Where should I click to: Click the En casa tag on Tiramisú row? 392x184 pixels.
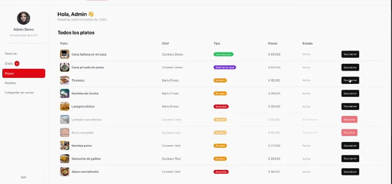coord(220,80)
